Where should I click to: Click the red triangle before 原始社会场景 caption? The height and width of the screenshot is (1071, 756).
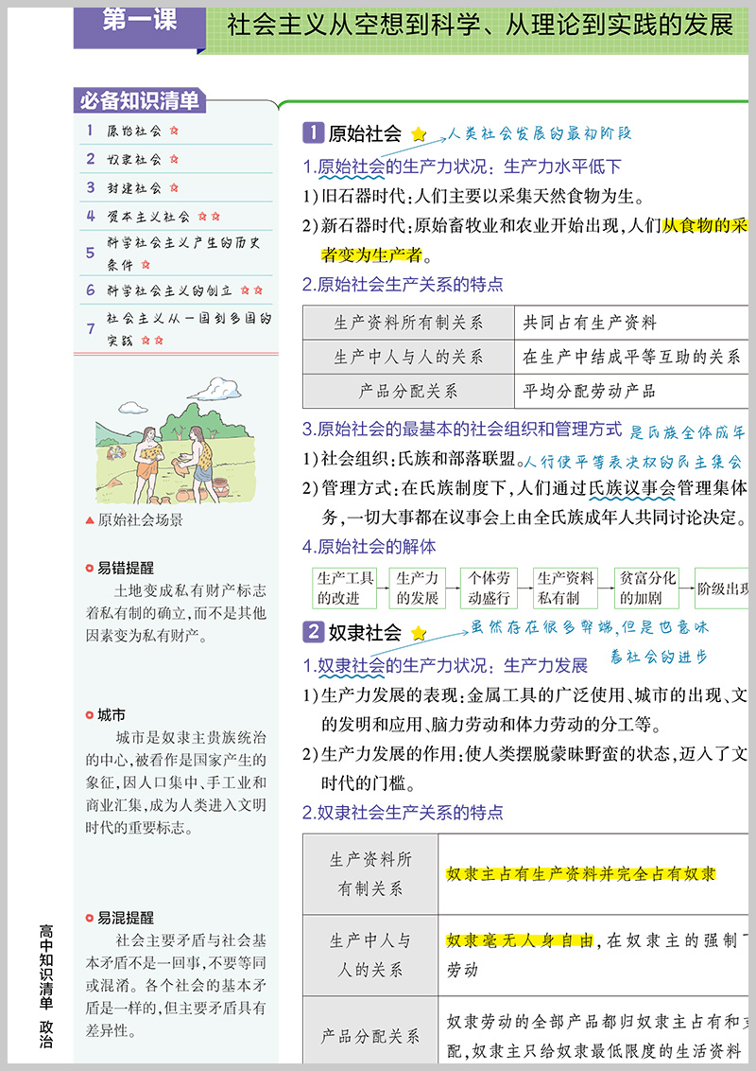click(x=90, y=520)
